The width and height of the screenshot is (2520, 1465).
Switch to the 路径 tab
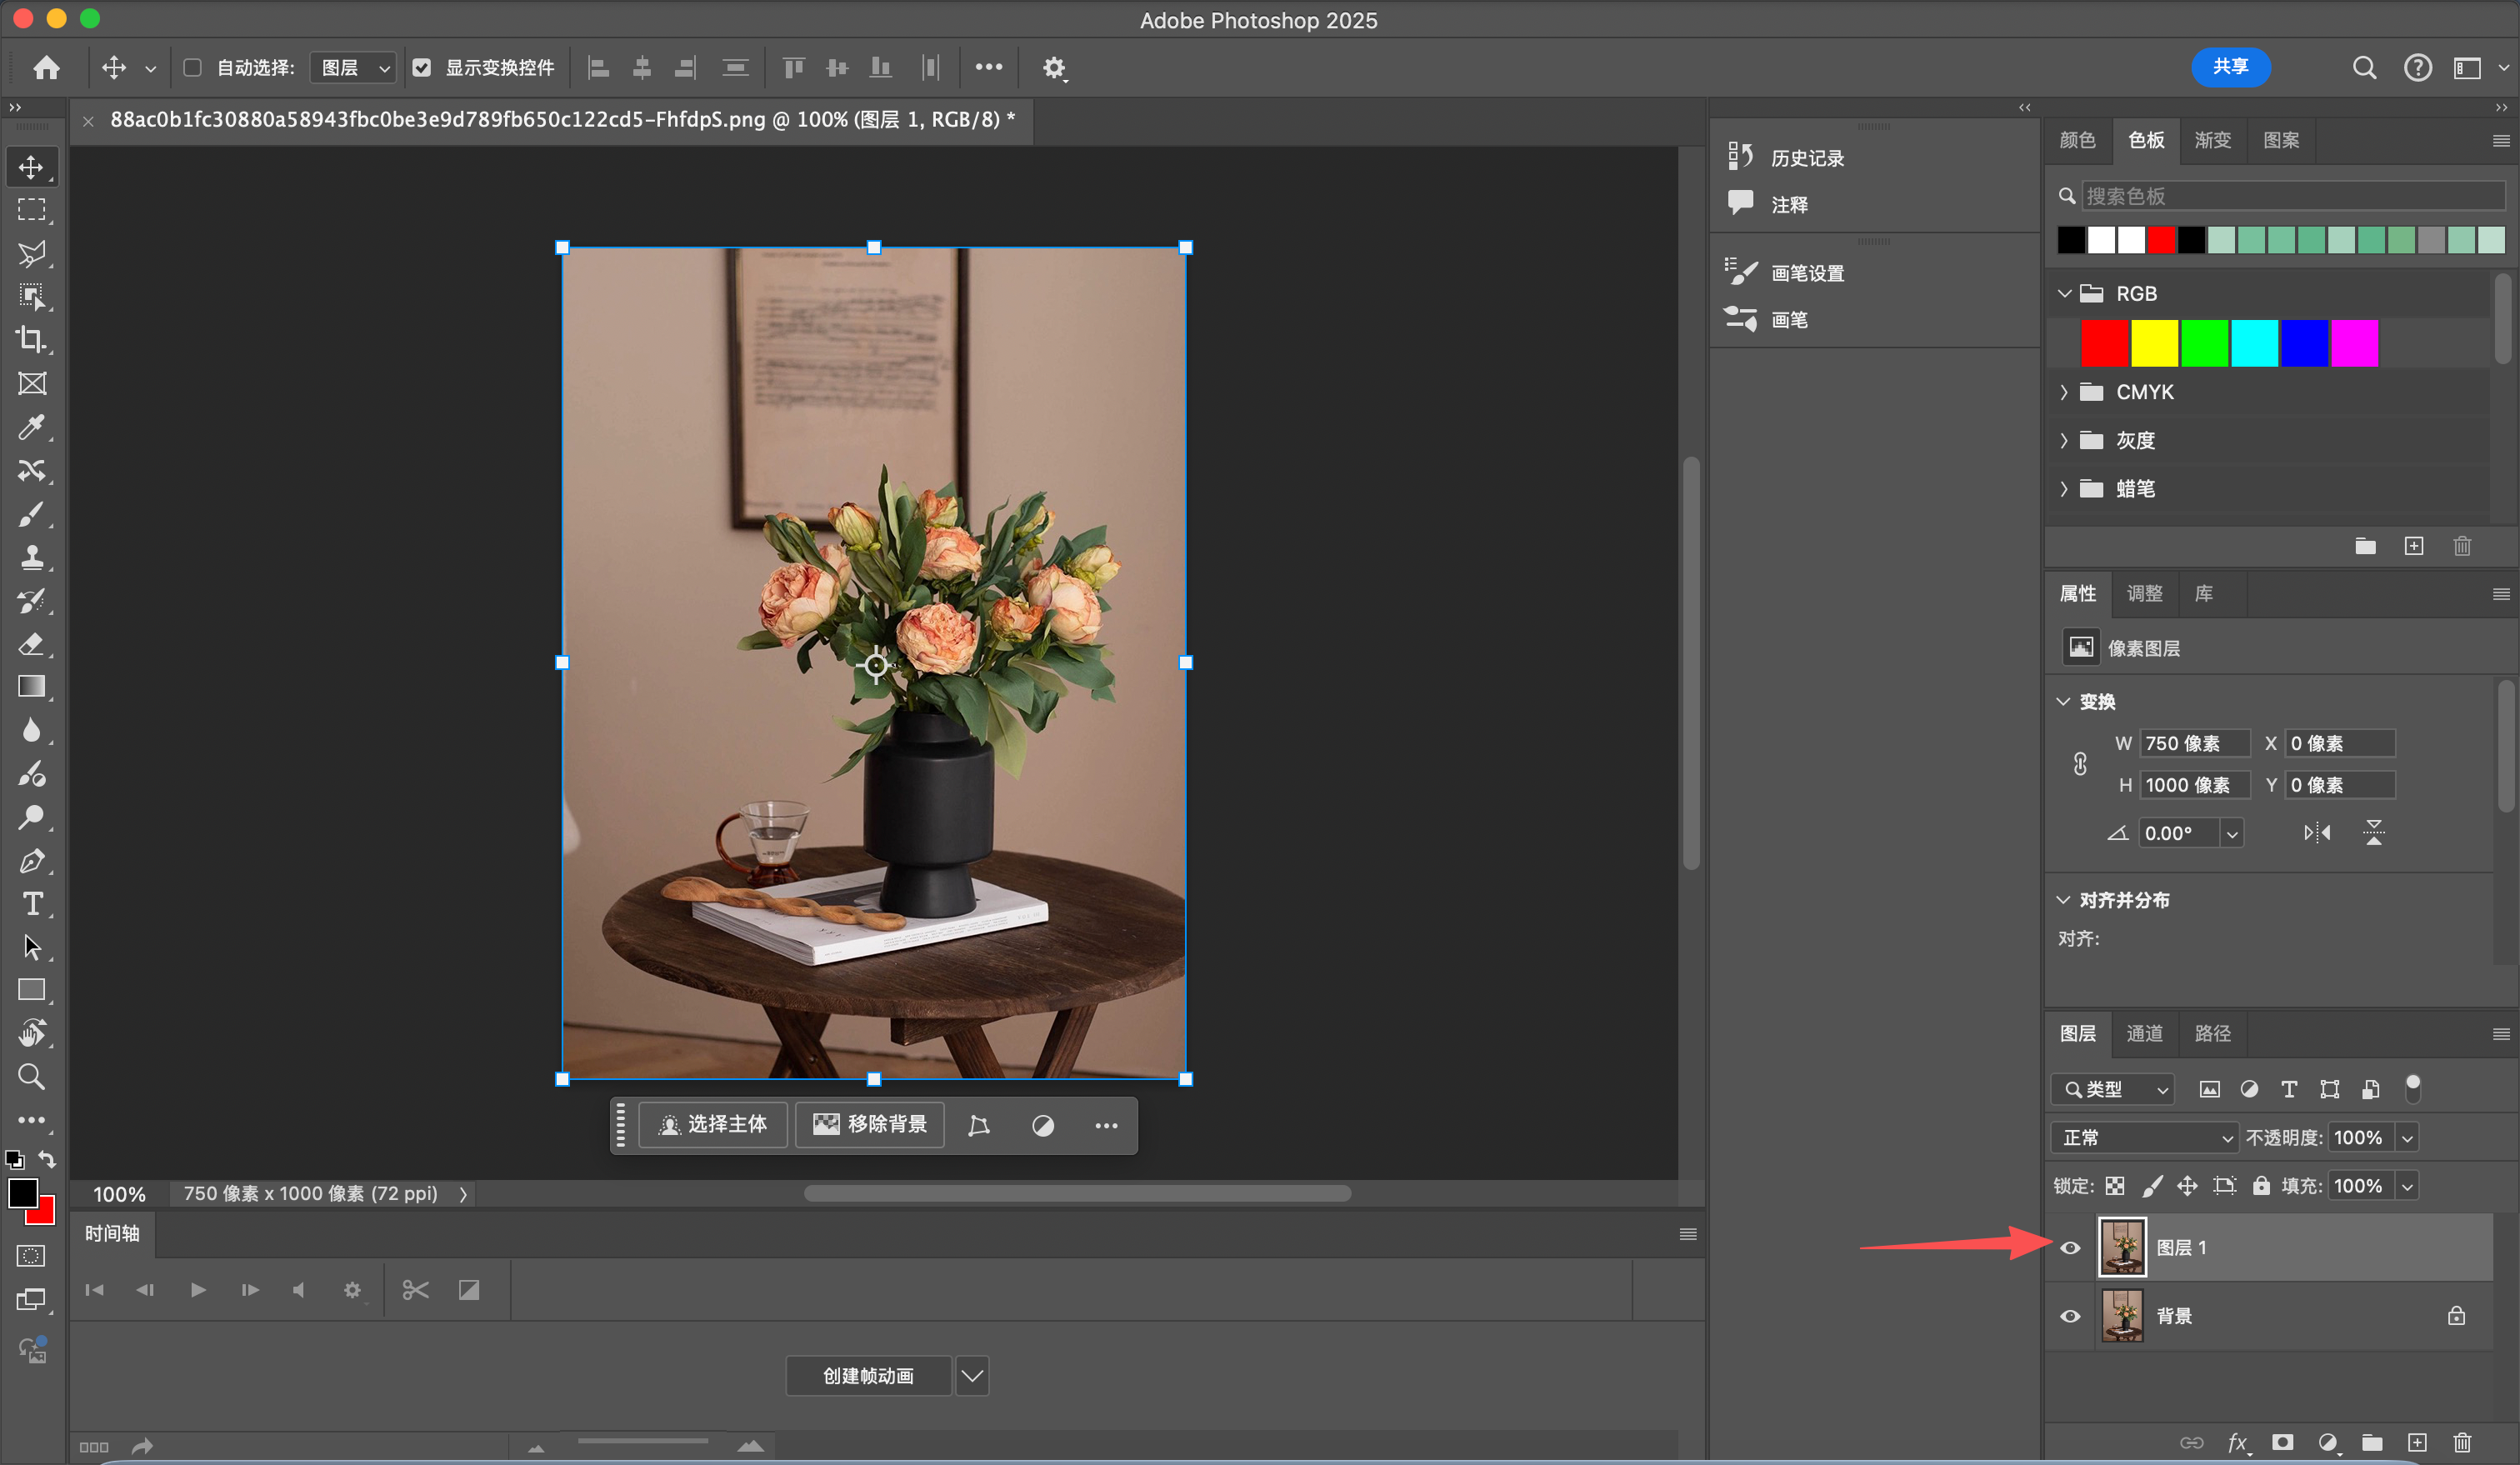coord(2212,1033)
